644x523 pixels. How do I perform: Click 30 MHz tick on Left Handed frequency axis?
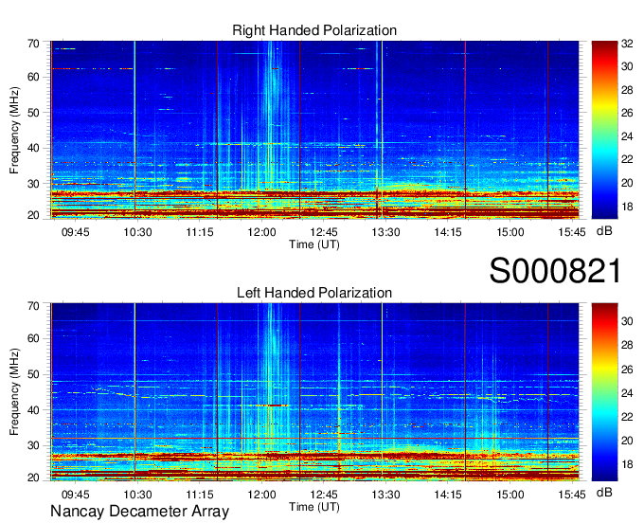point(33,445)
